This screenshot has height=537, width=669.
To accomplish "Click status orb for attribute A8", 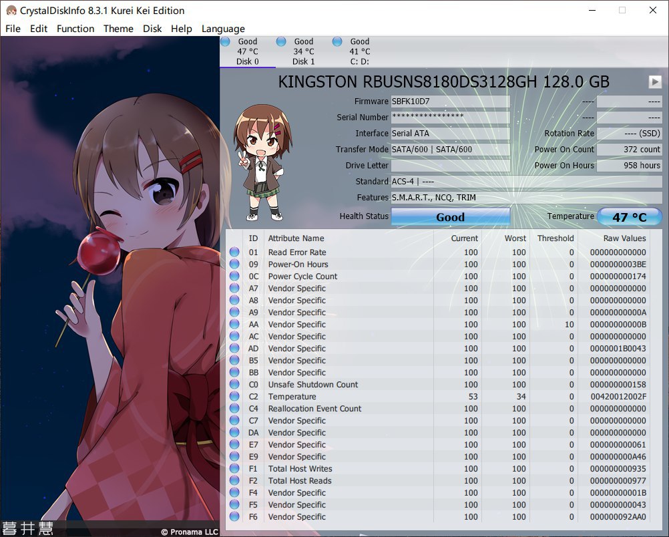I will (x=234, y=300).
